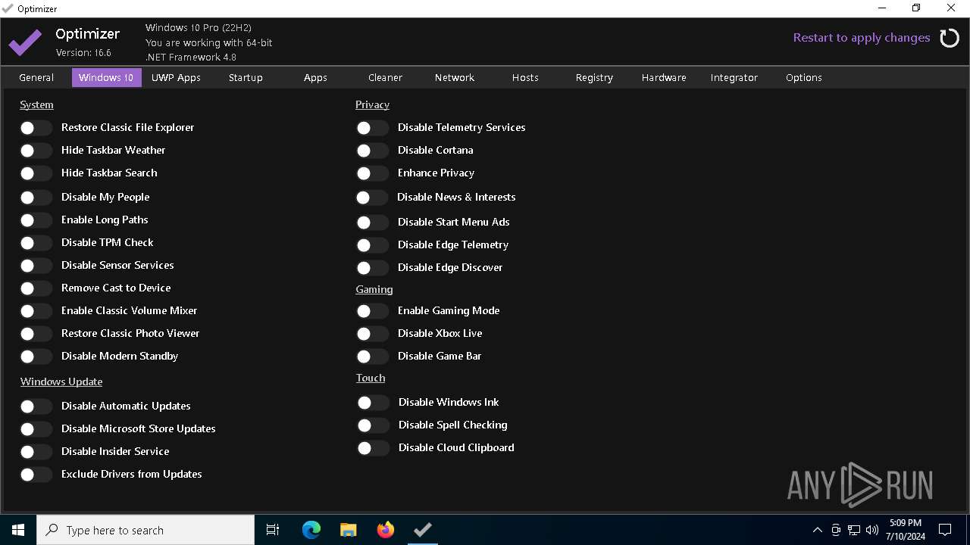
Task: Click Restart to apply changes link
Action: (x=862, y=38)
